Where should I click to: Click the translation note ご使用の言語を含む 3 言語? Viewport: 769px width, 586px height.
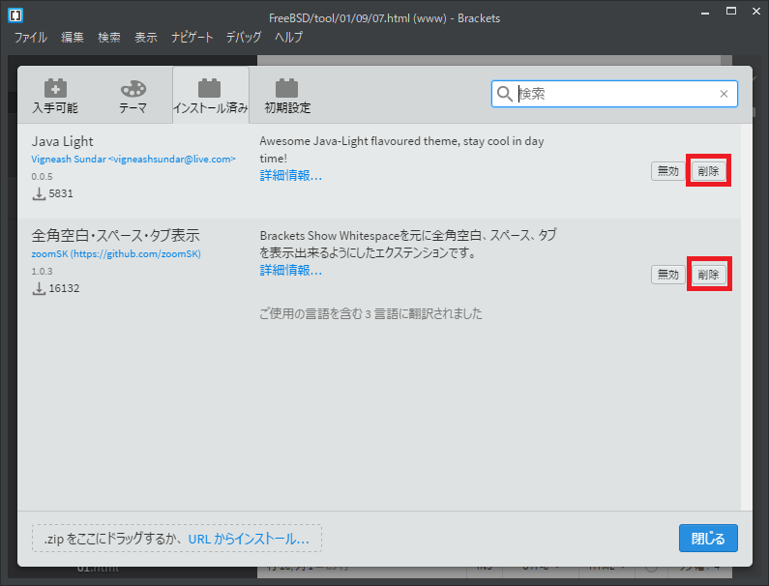[370, 314]
